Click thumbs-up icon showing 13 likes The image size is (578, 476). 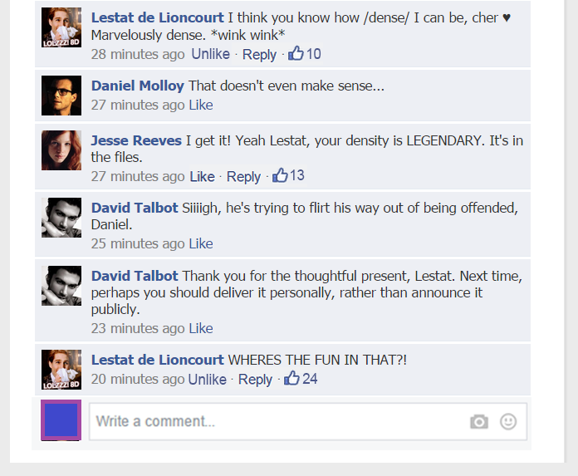pyautogui.click(x=281, y=175)
